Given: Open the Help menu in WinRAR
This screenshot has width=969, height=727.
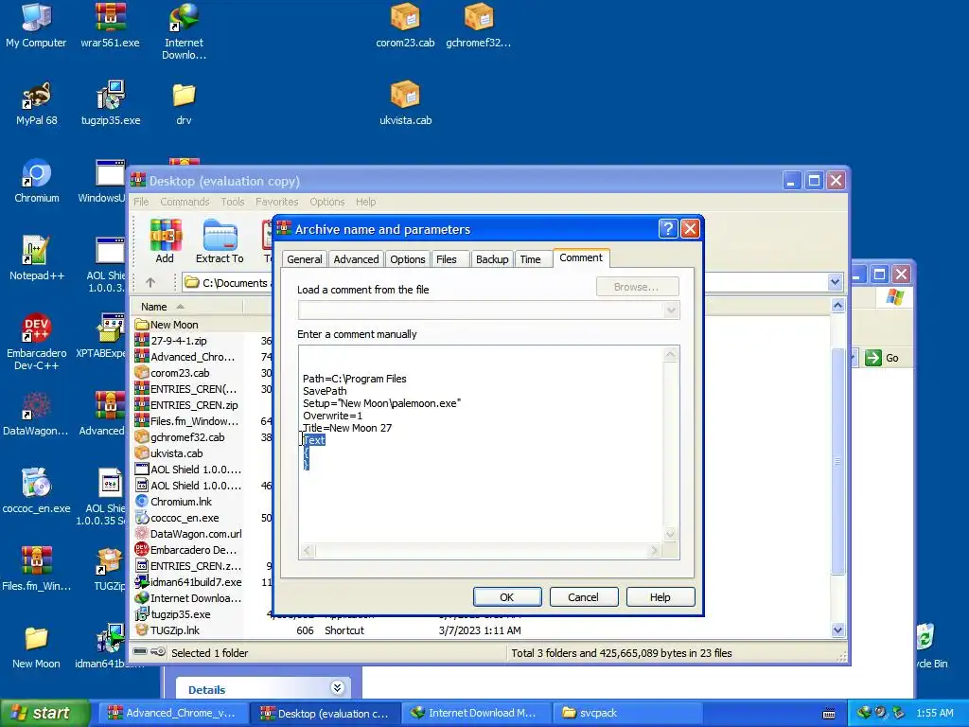Looking at the screenshot, I should (x=366, y=202).
